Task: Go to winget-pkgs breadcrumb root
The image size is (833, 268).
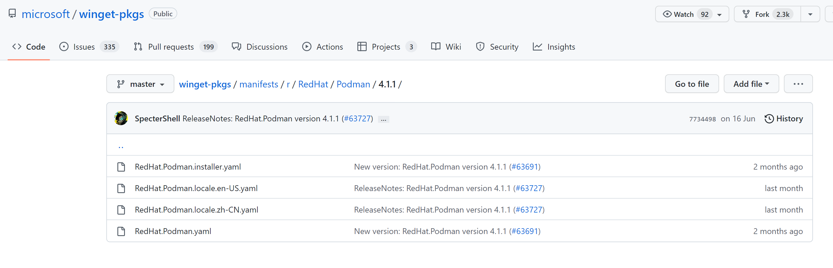Action: click(x=205, y=84)
